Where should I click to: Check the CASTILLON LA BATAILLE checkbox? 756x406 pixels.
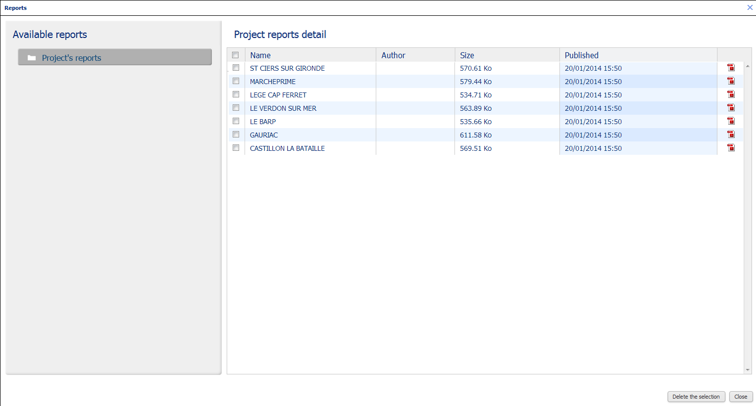[236, 148]
